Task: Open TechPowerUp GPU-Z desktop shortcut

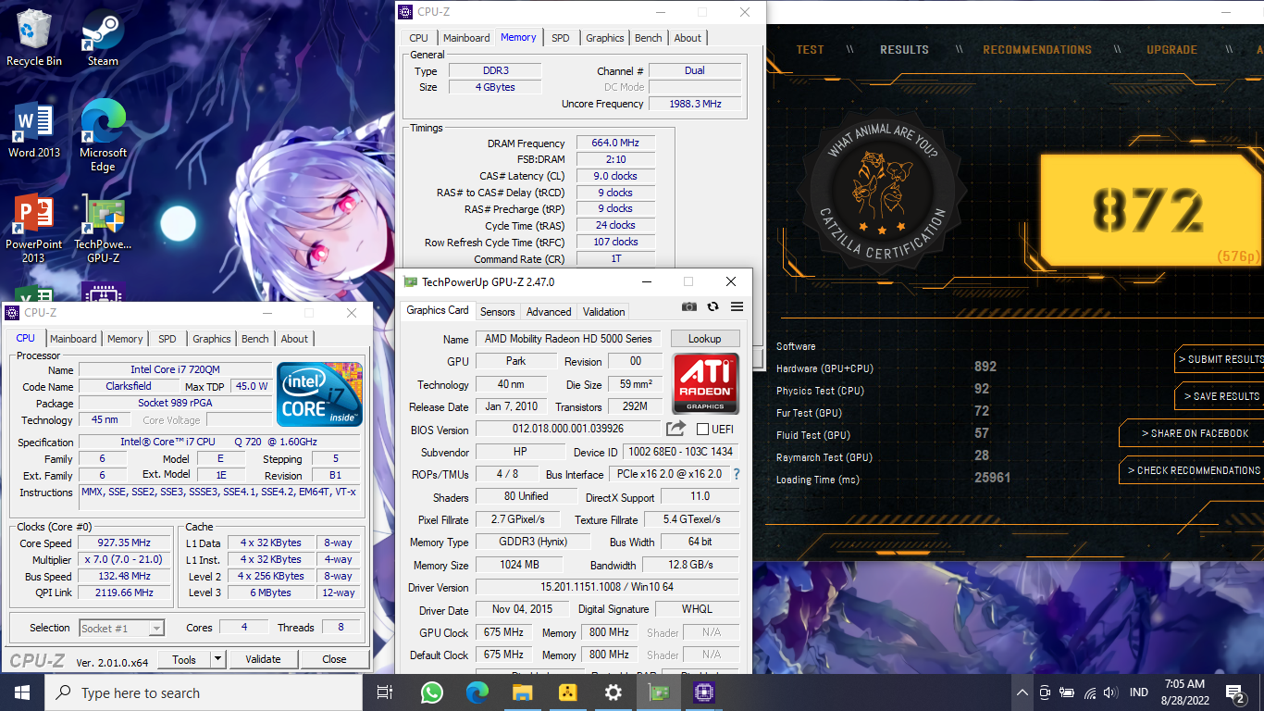Action: (103, 229)
